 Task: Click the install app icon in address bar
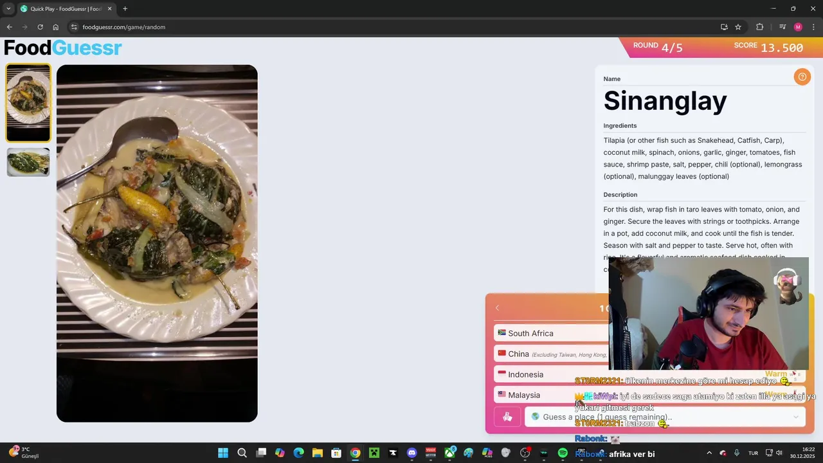coord(724,27)
